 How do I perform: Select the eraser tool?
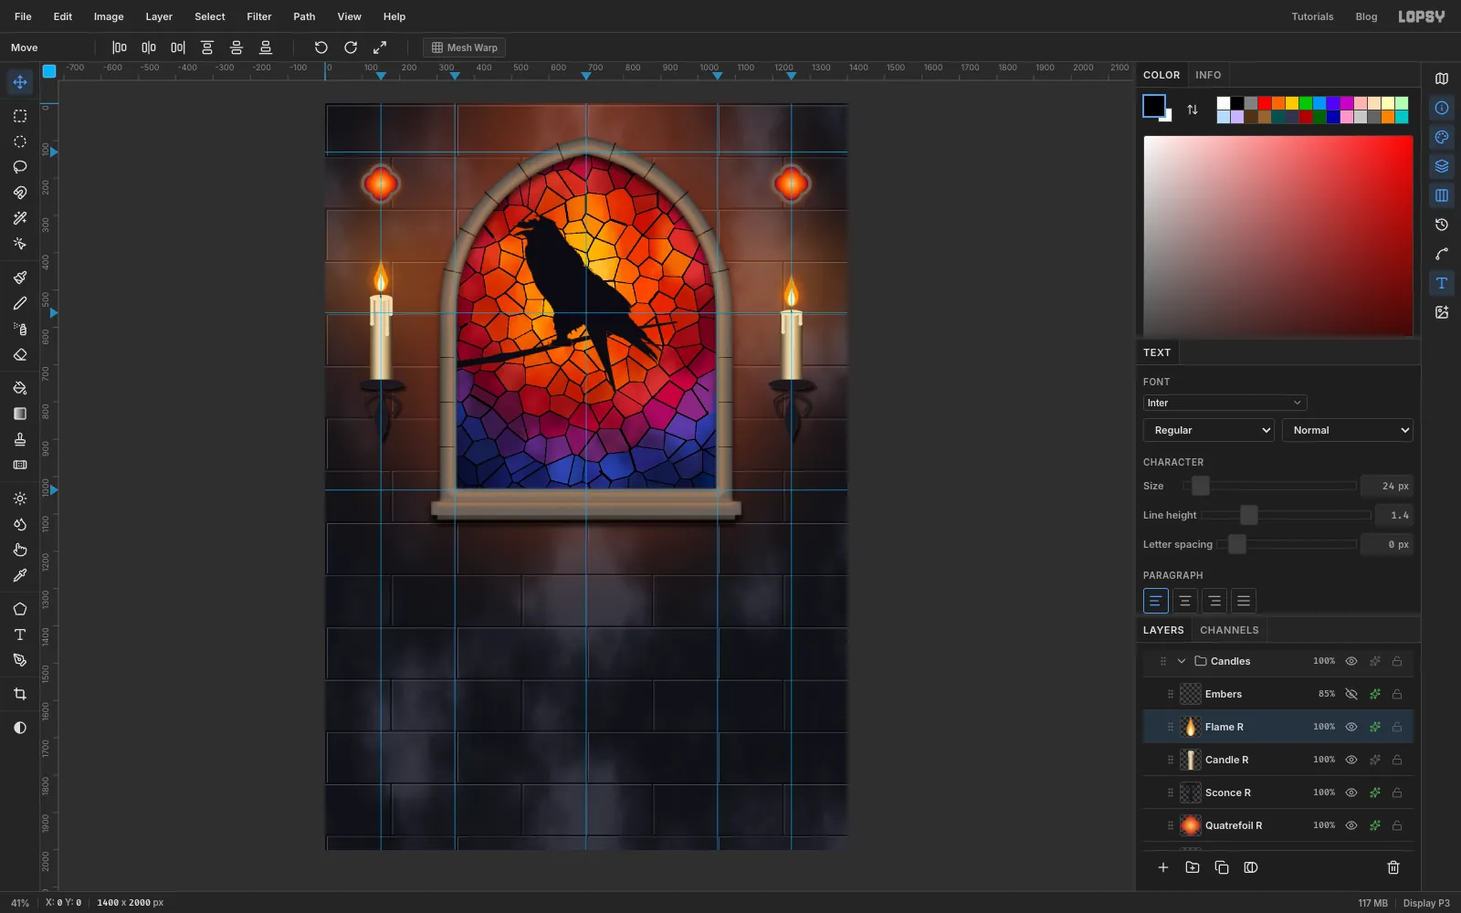[20, 354]
